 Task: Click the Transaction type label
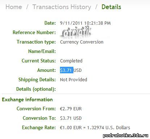(x=36, y=42)
